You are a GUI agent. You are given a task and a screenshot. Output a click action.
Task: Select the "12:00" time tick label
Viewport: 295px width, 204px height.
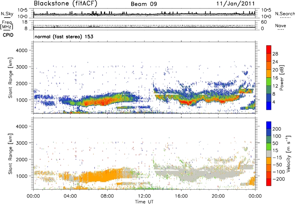pyautogui.click(x=144, y=196)
